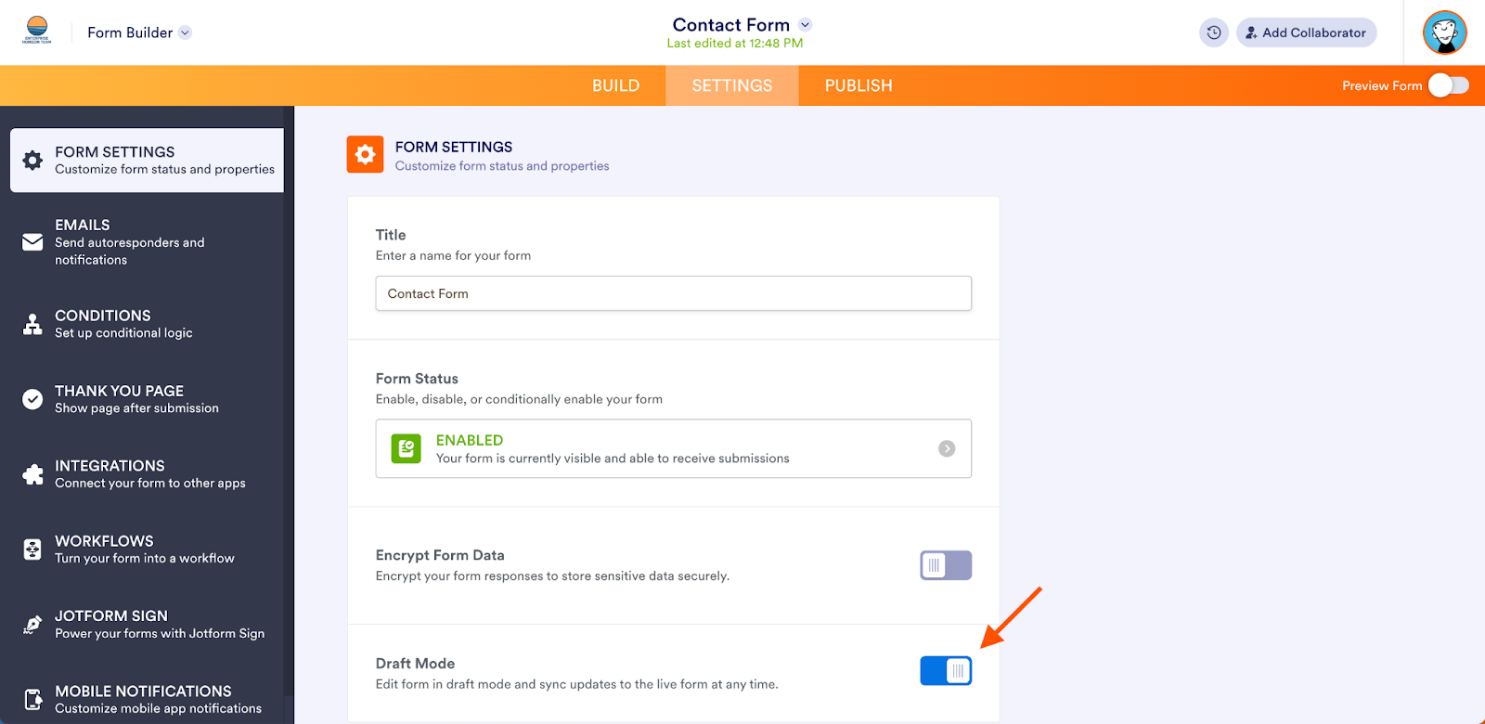Open the Workflows sidebar section

click(144, 549)
